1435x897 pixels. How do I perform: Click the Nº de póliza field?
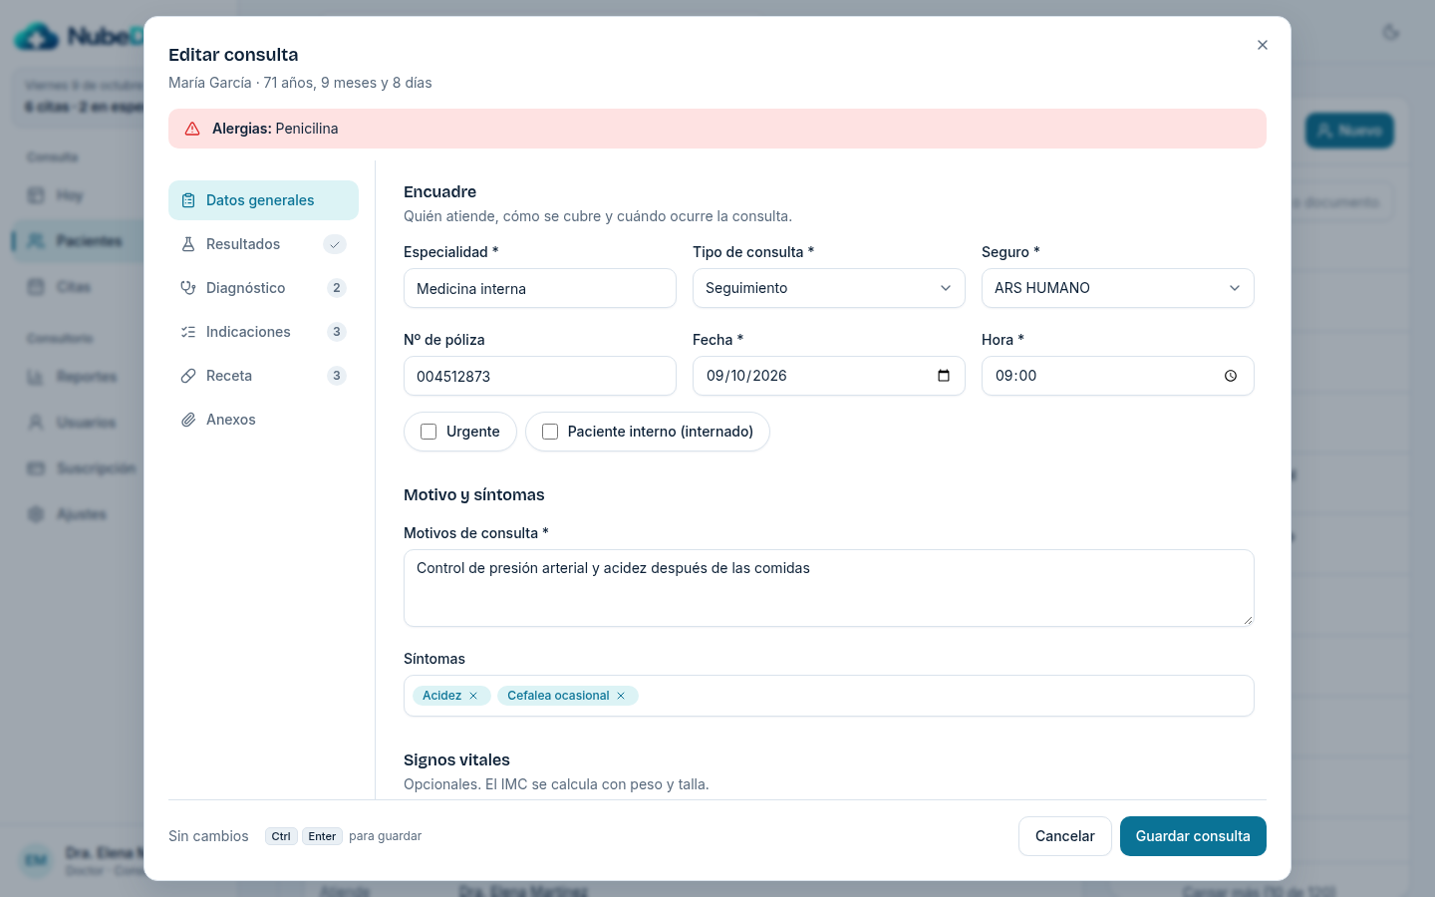click(540, 376)
